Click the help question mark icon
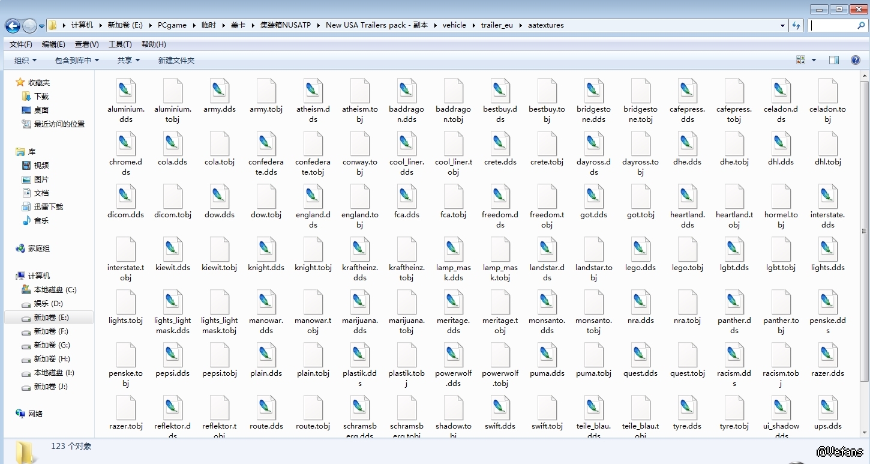This screenshot has height=464, width=870. tap(856, 60)
